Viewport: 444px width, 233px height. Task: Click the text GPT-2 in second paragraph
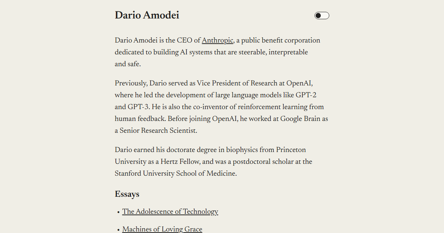[306, 95]
